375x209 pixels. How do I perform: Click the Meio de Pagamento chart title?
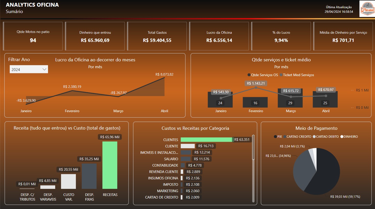pyautogui.click(x=317, y=128)
